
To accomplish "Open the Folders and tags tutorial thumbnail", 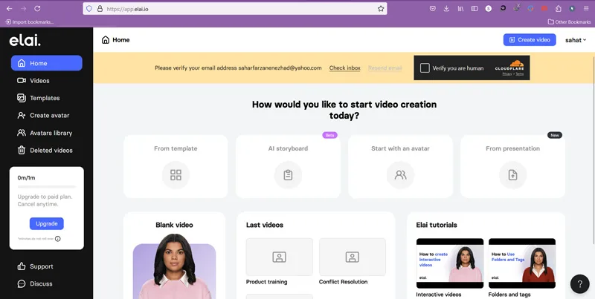I will pyautogui.click(x=522, y=263).
